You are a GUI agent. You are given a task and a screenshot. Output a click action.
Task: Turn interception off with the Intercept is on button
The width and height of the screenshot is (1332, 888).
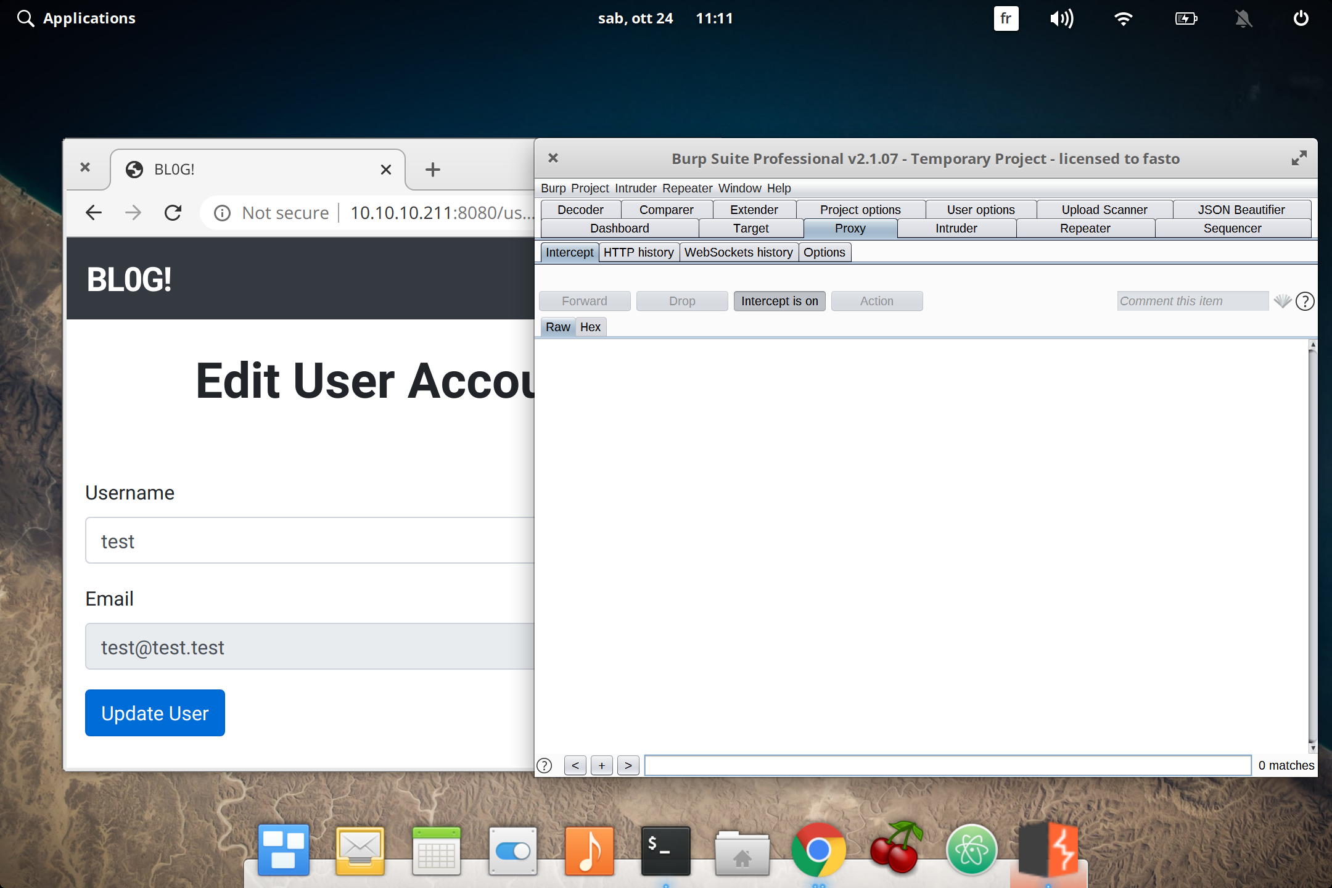click(x=779, y=301)
